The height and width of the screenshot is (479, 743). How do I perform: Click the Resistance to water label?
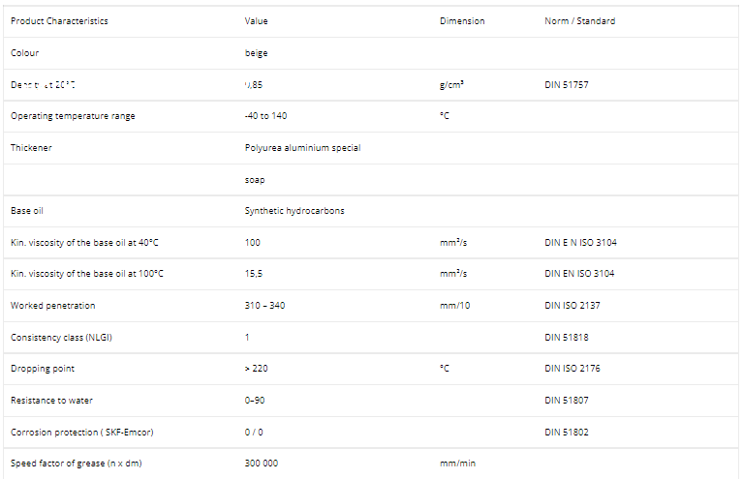(51, 400)
